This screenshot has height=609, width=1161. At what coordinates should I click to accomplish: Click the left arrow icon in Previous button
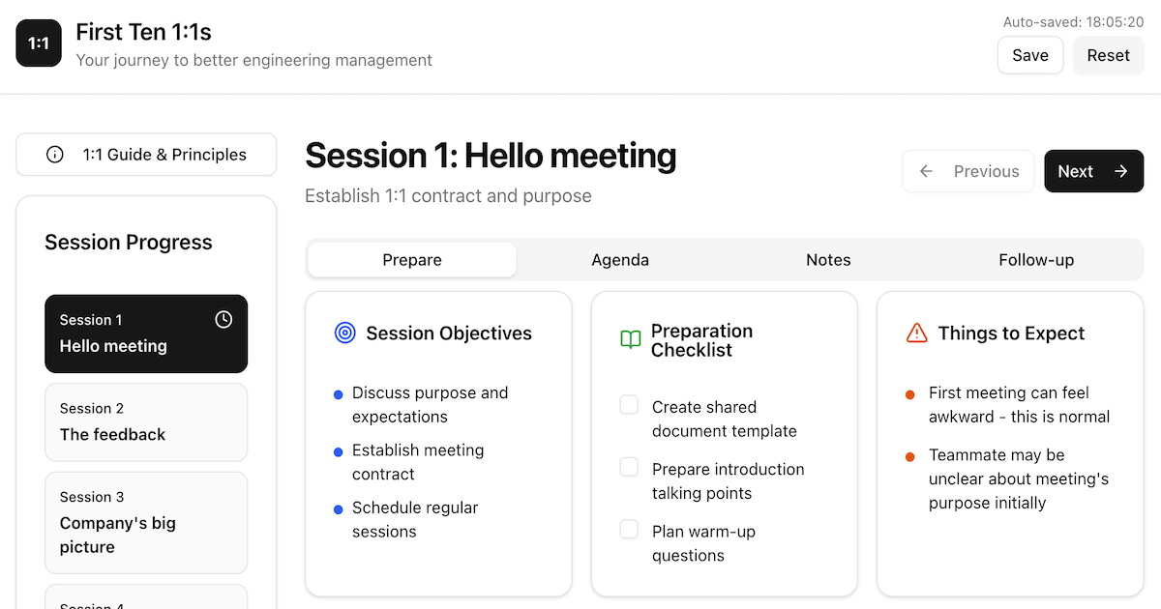click(x=926, y=171)
